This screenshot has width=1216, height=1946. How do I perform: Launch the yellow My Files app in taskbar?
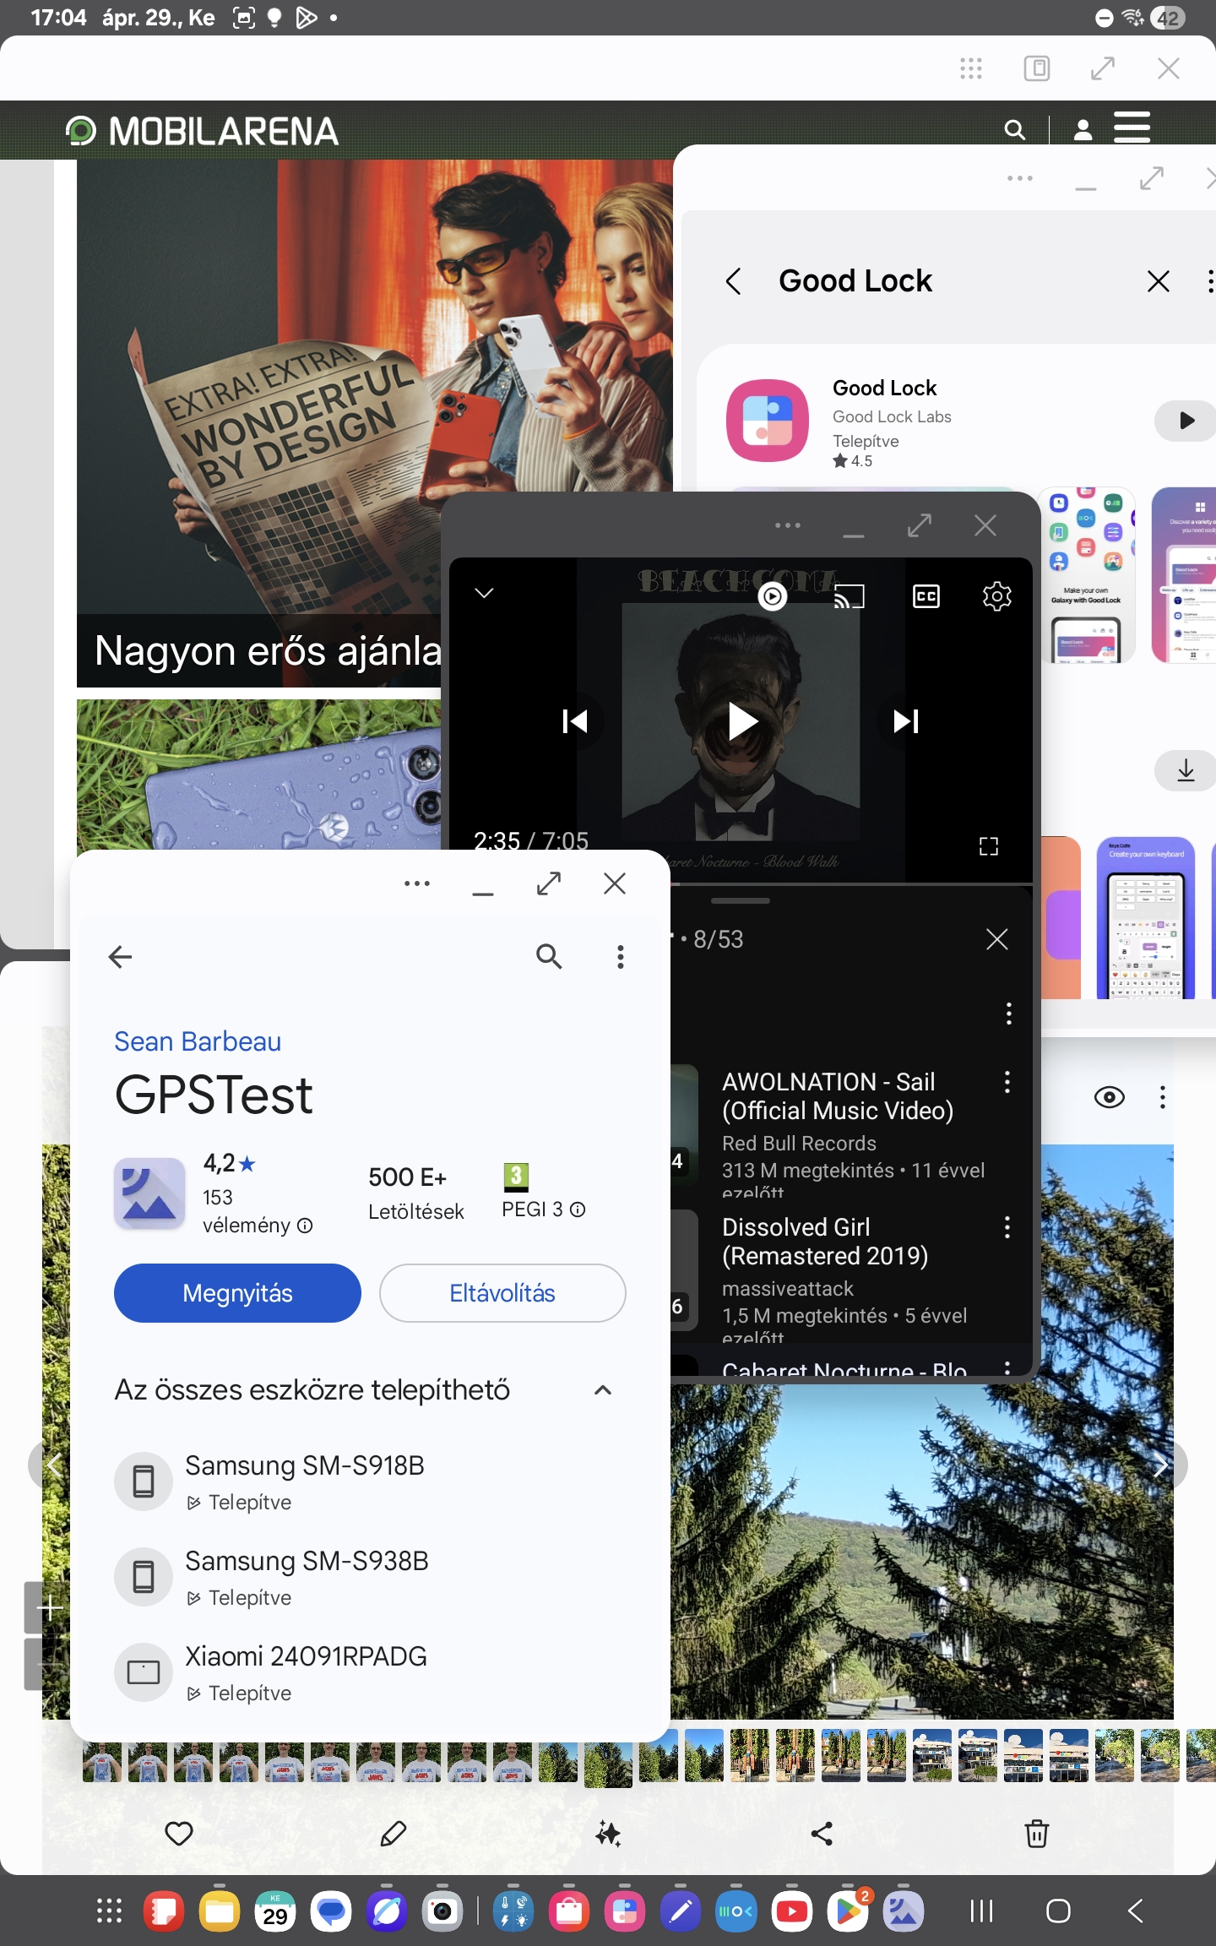[x=220, y=1911]
